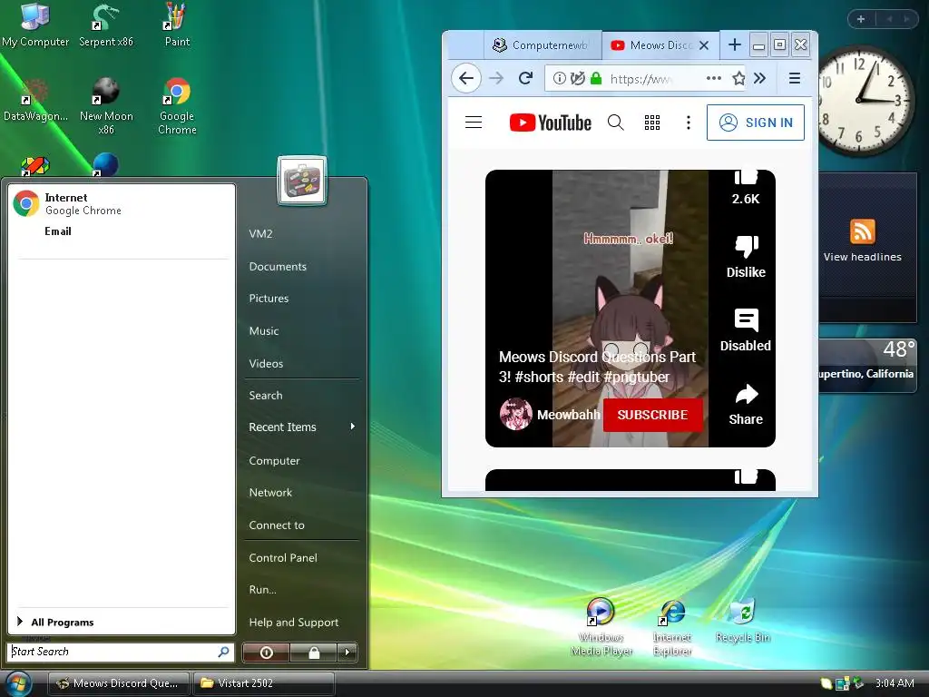Launch the Google Chrome desktop icon
The height and width of the screenshot is (697, 929).
177,105
